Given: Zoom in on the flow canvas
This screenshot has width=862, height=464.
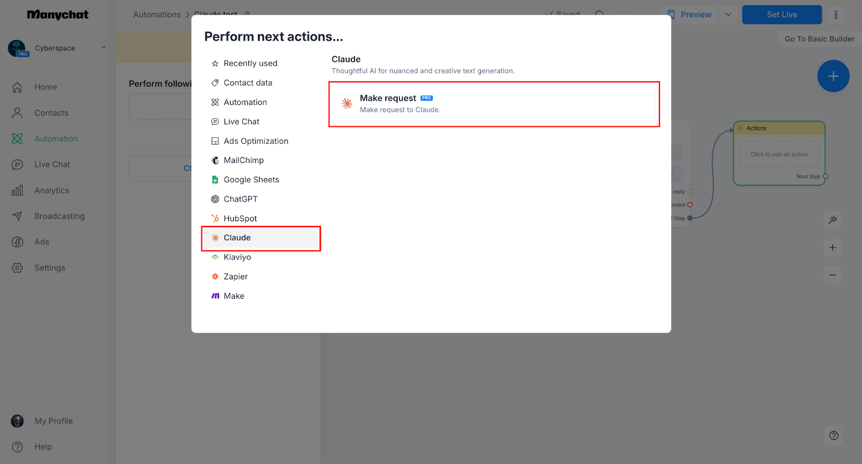Looking at the screenshot, I should (x=832, y=248).
